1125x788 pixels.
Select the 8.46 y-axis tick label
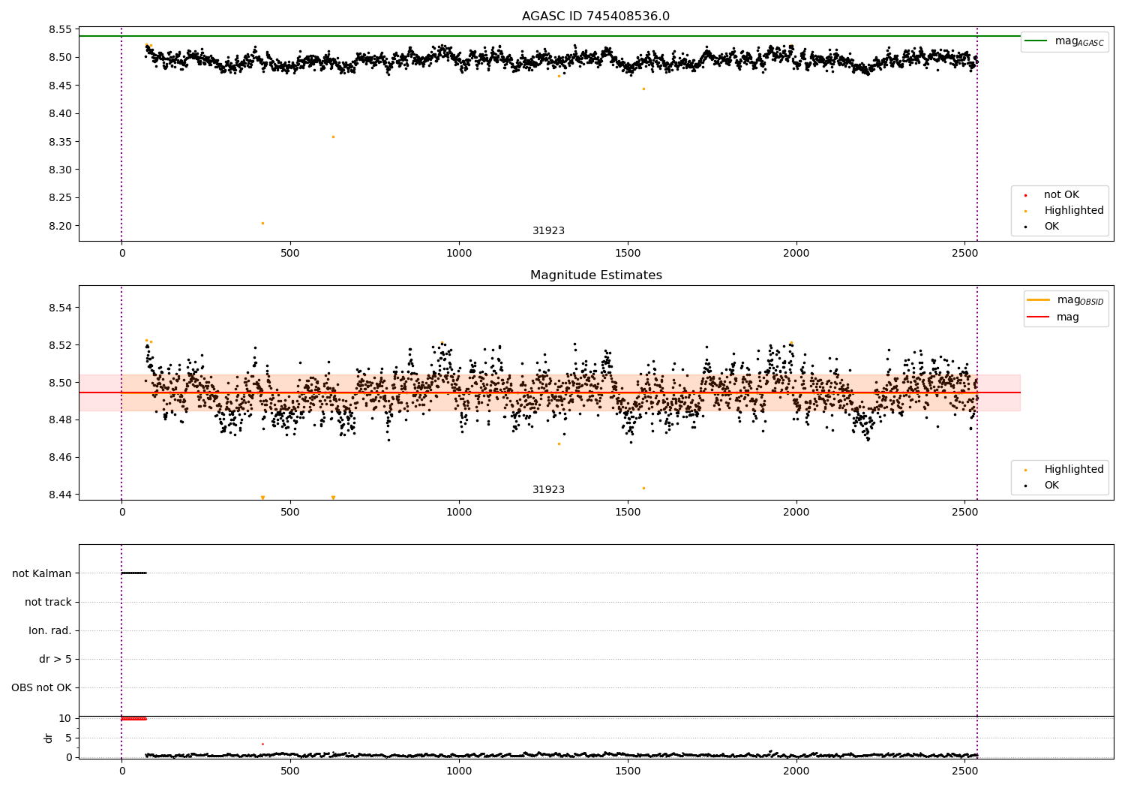[60, 457]
